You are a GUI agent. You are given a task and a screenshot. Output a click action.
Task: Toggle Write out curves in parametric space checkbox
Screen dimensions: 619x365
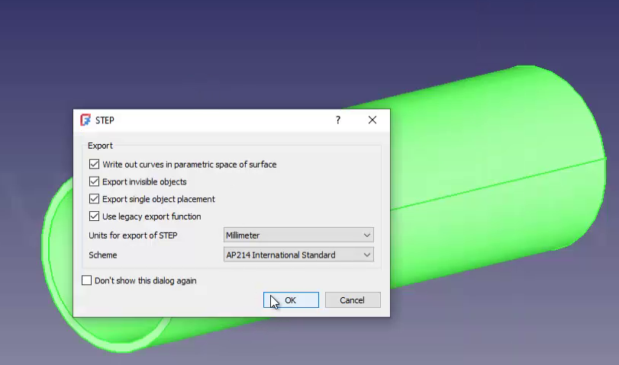[94, 164]
